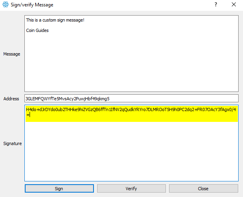Place cursor on the "=" signature line
The height and width of the screenshot is (197, 243).
click(x=28, y=115)
